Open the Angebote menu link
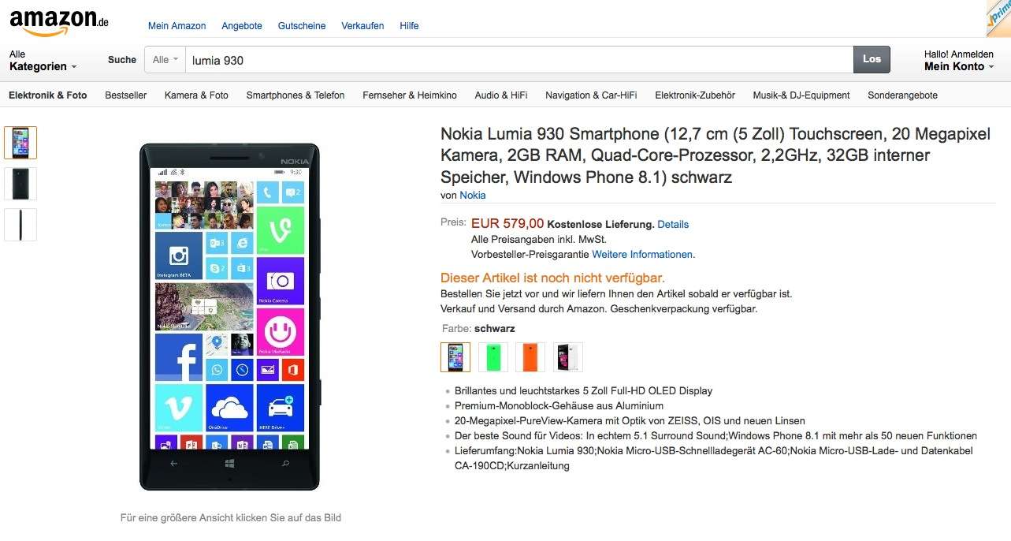Viewport: 1011px width, 541px height. coord(242,26)
